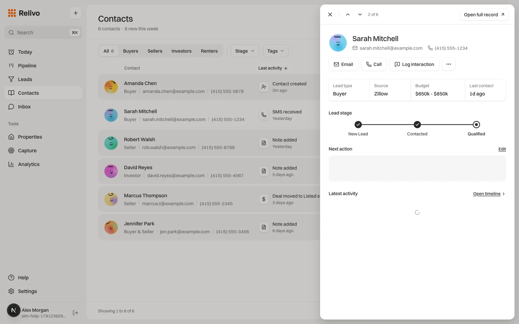The height and width of the screenshot is (324, 519).
Task: Click Contact created icon in Amanda Chen row
Action: (x=264, y=87)
